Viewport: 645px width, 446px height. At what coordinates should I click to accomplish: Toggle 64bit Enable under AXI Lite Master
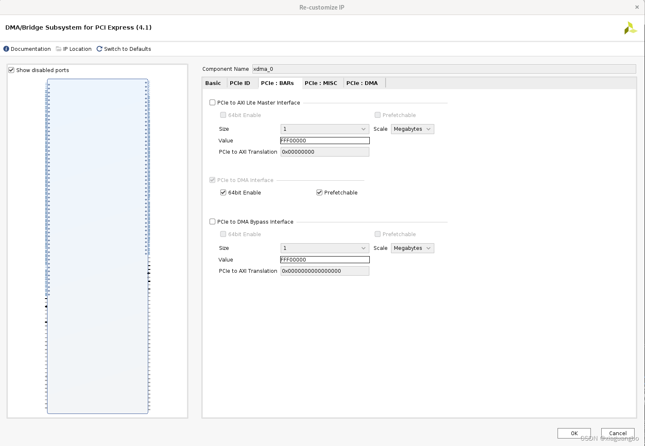click(x=223, y=115)
